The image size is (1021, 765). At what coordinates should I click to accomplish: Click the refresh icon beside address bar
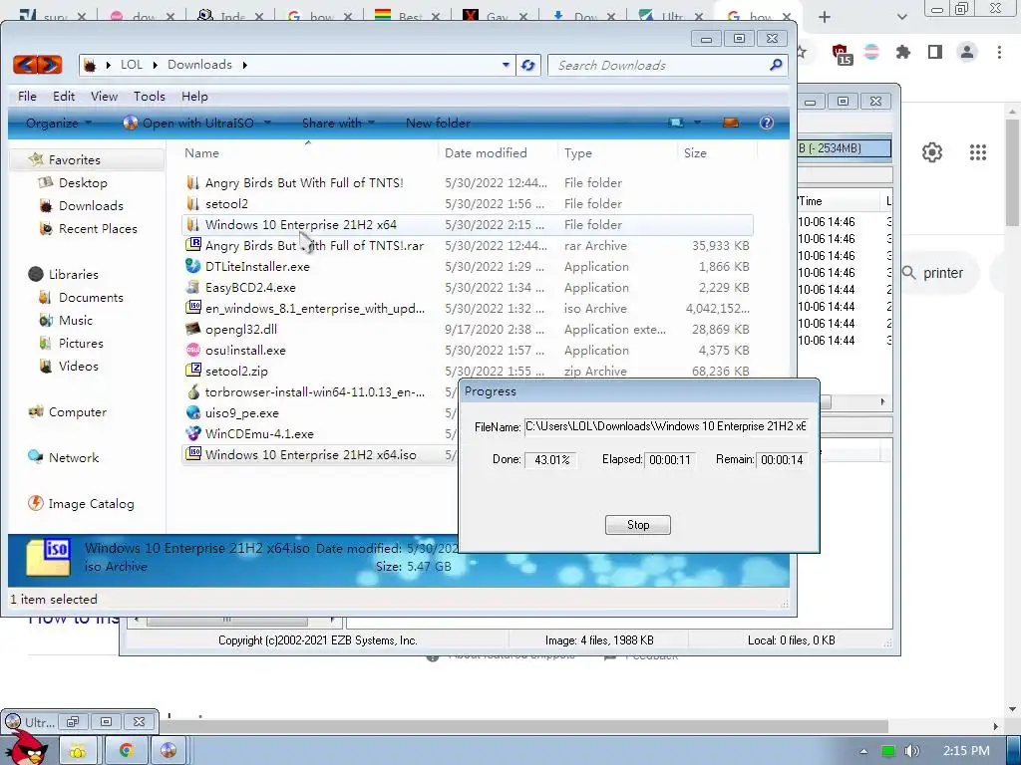(x=528, y=65)
